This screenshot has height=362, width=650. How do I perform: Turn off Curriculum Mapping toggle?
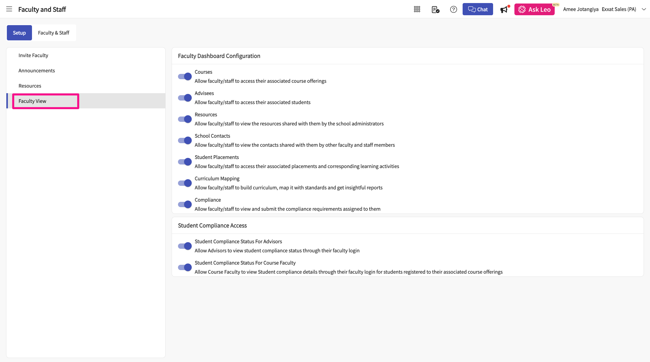[x=185, y=183]
